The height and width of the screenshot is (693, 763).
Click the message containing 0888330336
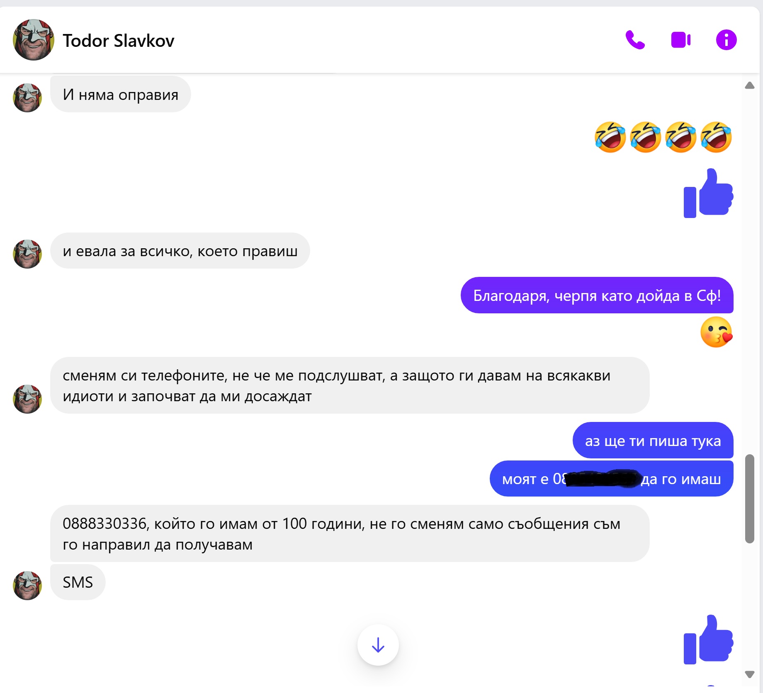coord(350,533)
